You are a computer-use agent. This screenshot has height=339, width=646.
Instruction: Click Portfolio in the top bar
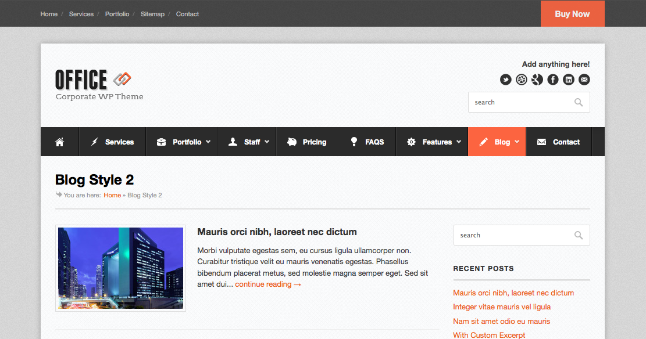tap(117, 14)
